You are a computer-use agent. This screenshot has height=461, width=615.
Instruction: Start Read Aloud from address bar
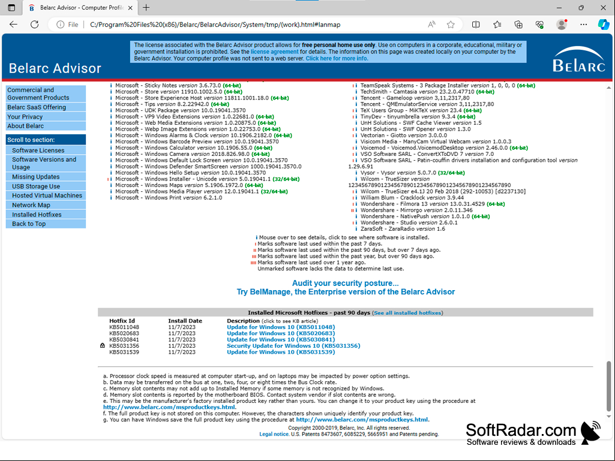pos(431,25)
